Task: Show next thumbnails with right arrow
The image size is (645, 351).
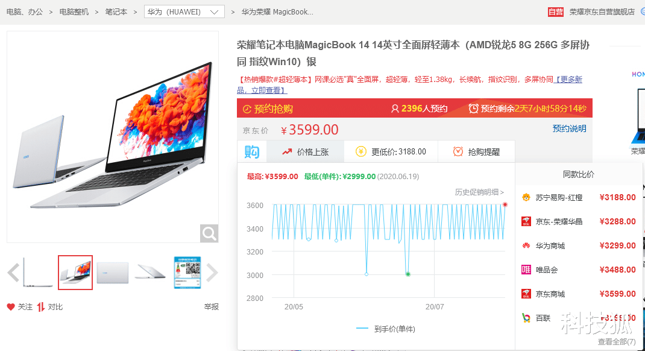Action: (212, 273)
